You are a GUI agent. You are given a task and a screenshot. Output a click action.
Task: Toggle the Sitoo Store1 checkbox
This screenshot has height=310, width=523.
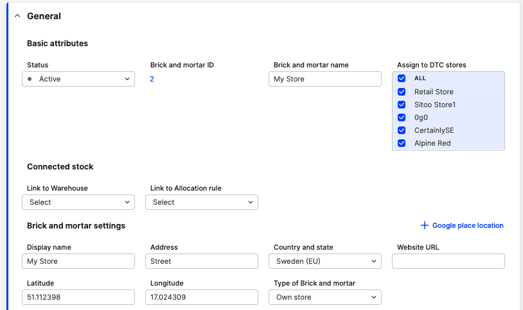[x=402, y=105]
